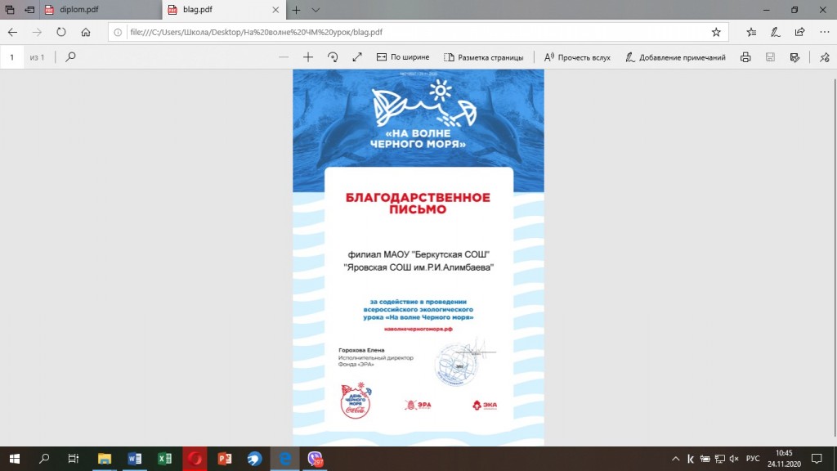
Task: Reload the current PDF page
Action: click(x=60, y=33)
